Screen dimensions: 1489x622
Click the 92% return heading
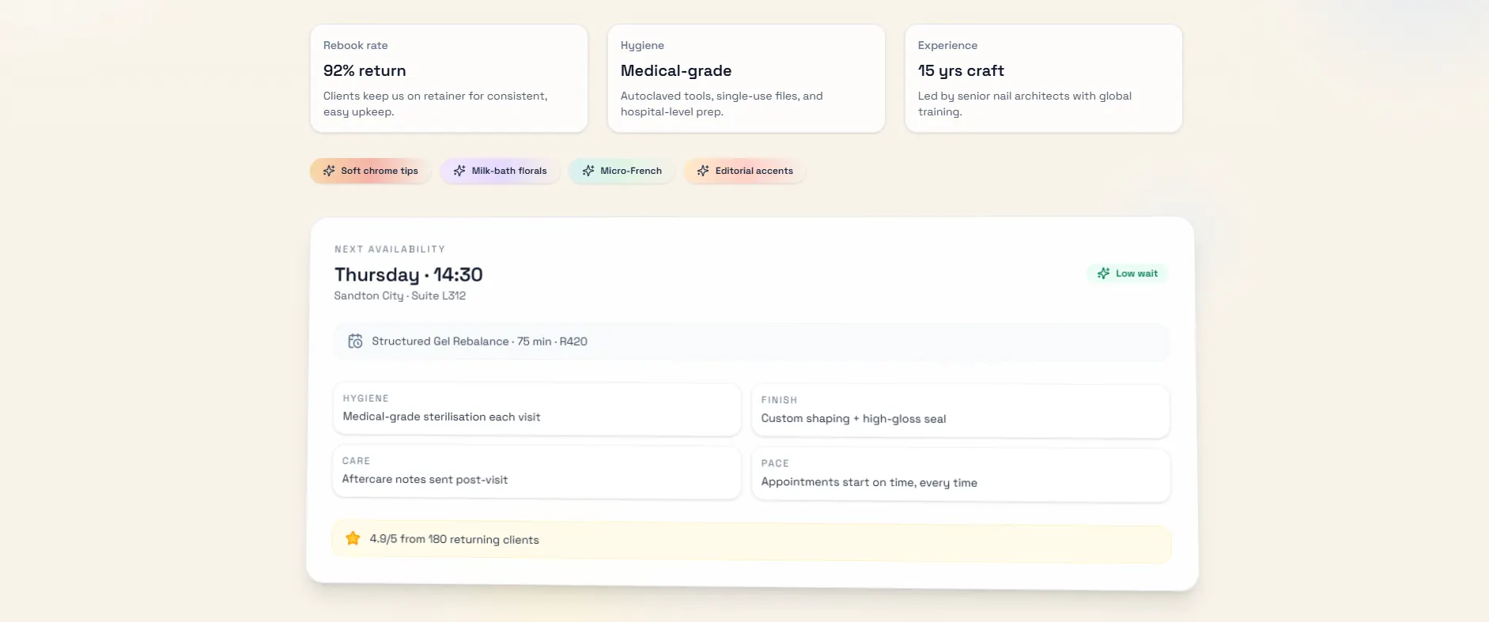click(x=365, y=70)
